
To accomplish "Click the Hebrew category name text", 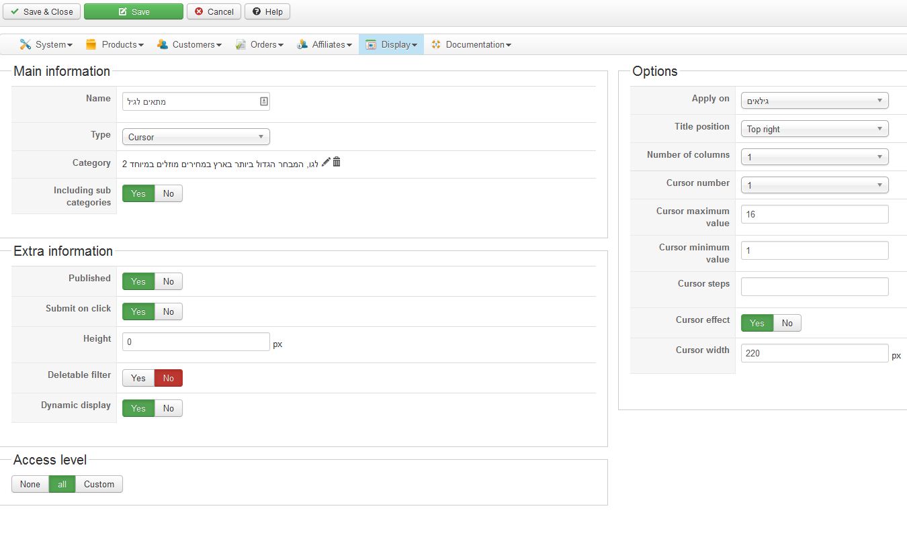I will point(220,163).
